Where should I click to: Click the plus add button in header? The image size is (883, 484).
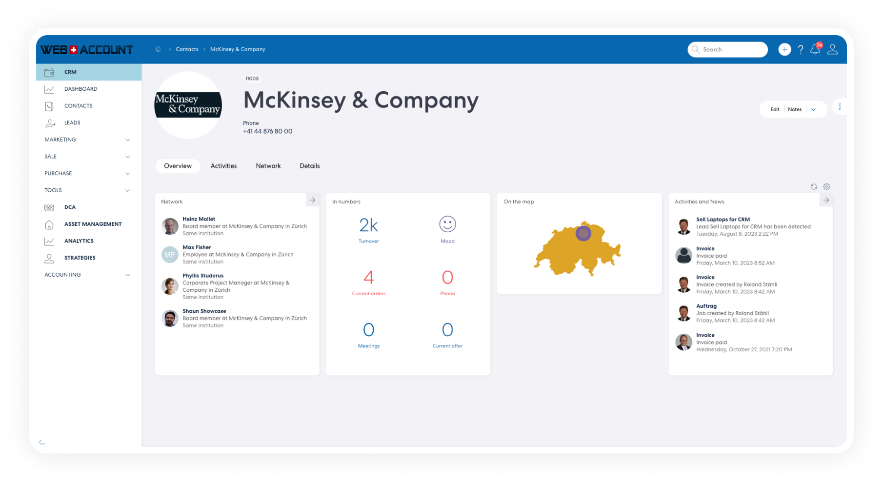point(784,49)
